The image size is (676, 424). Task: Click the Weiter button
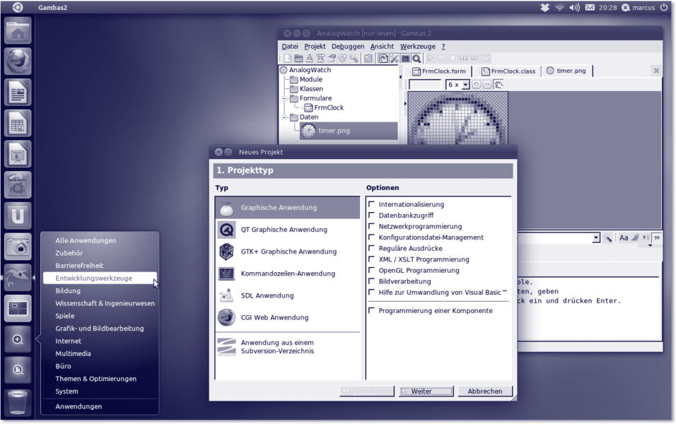click(426, 391)
